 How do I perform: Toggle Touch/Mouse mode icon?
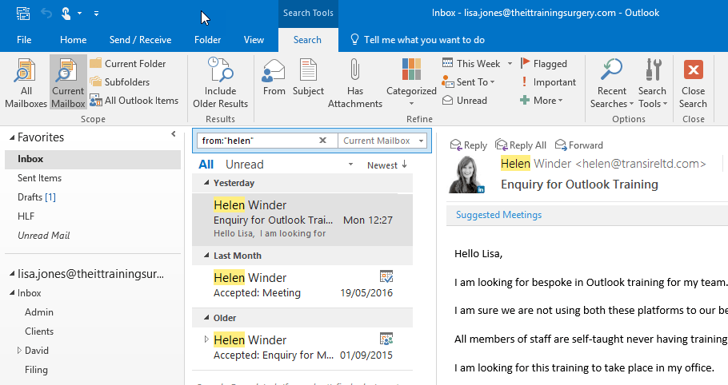(x=66, y=13)
